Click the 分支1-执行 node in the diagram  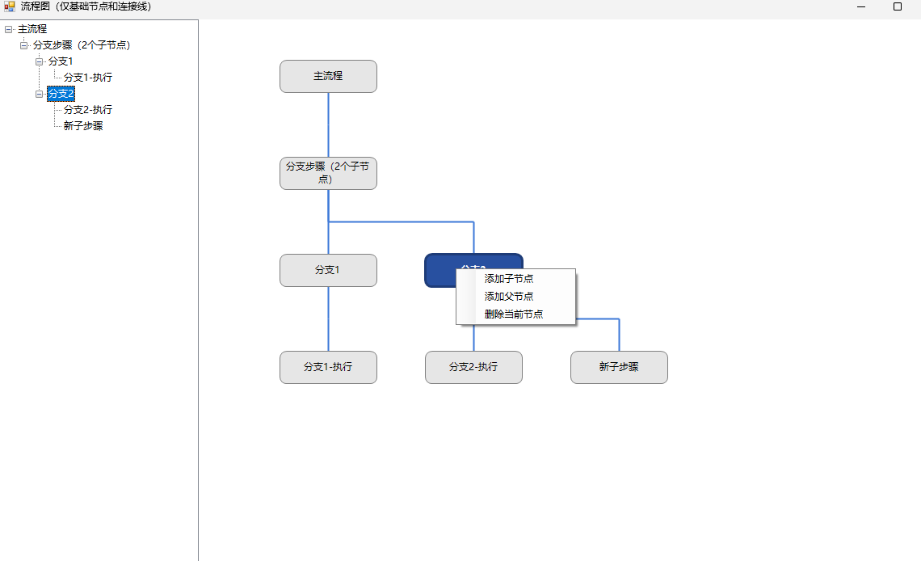click(328, 367)
